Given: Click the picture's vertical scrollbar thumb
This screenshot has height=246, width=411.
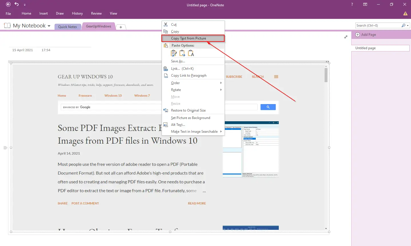Looking at the screenshot, I should 326,75.
